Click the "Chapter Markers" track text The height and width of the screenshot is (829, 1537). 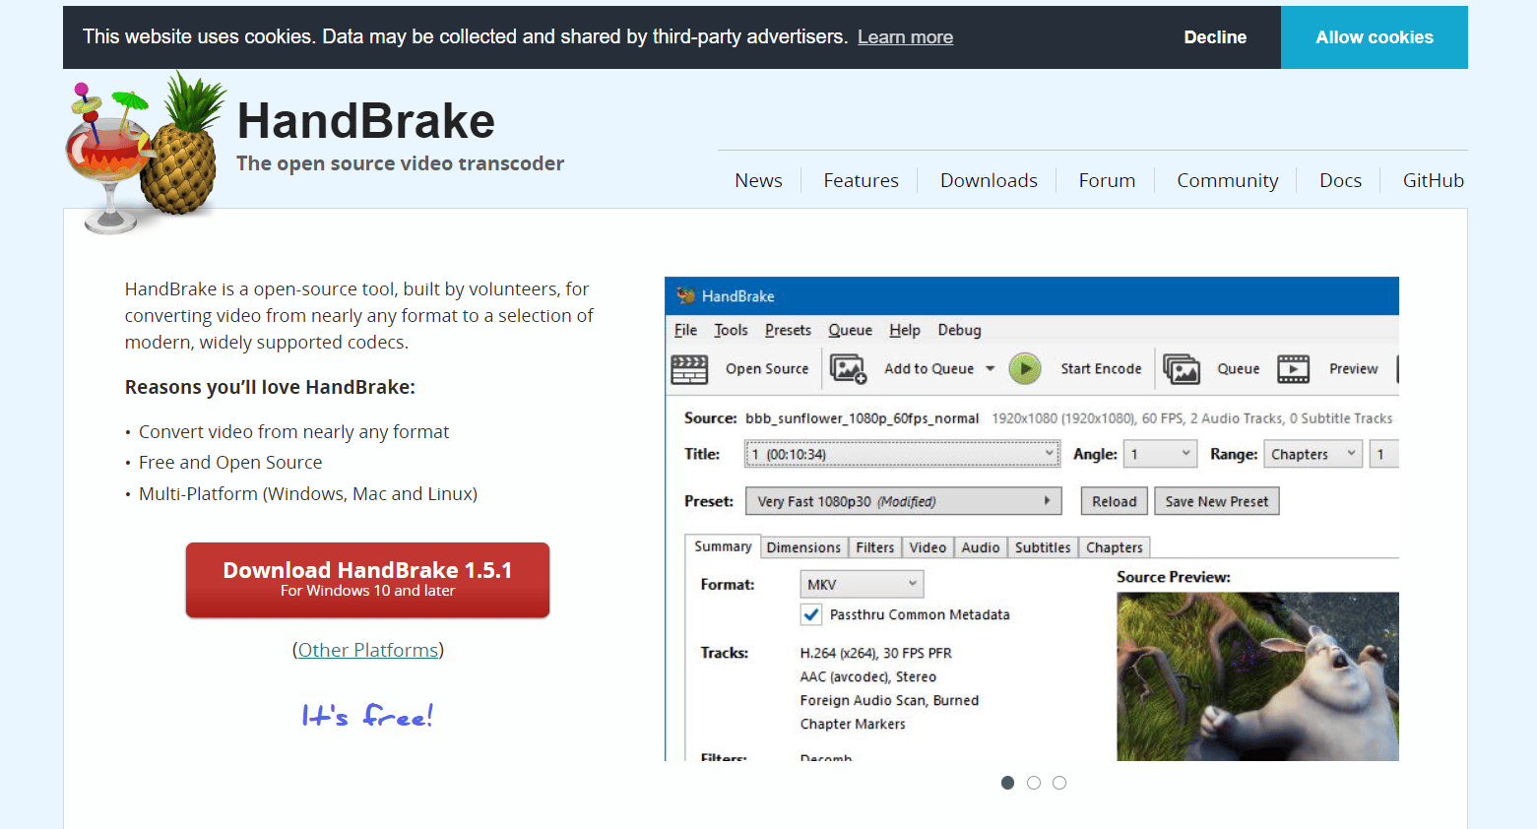point(853,724)
